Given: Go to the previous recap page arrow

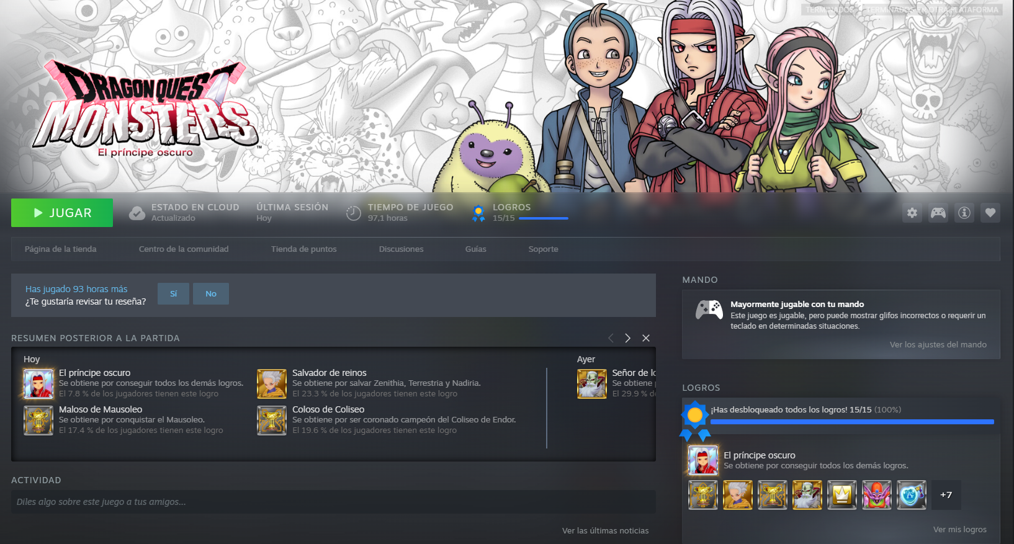Looking at the screenshot, I should (611, 338).
